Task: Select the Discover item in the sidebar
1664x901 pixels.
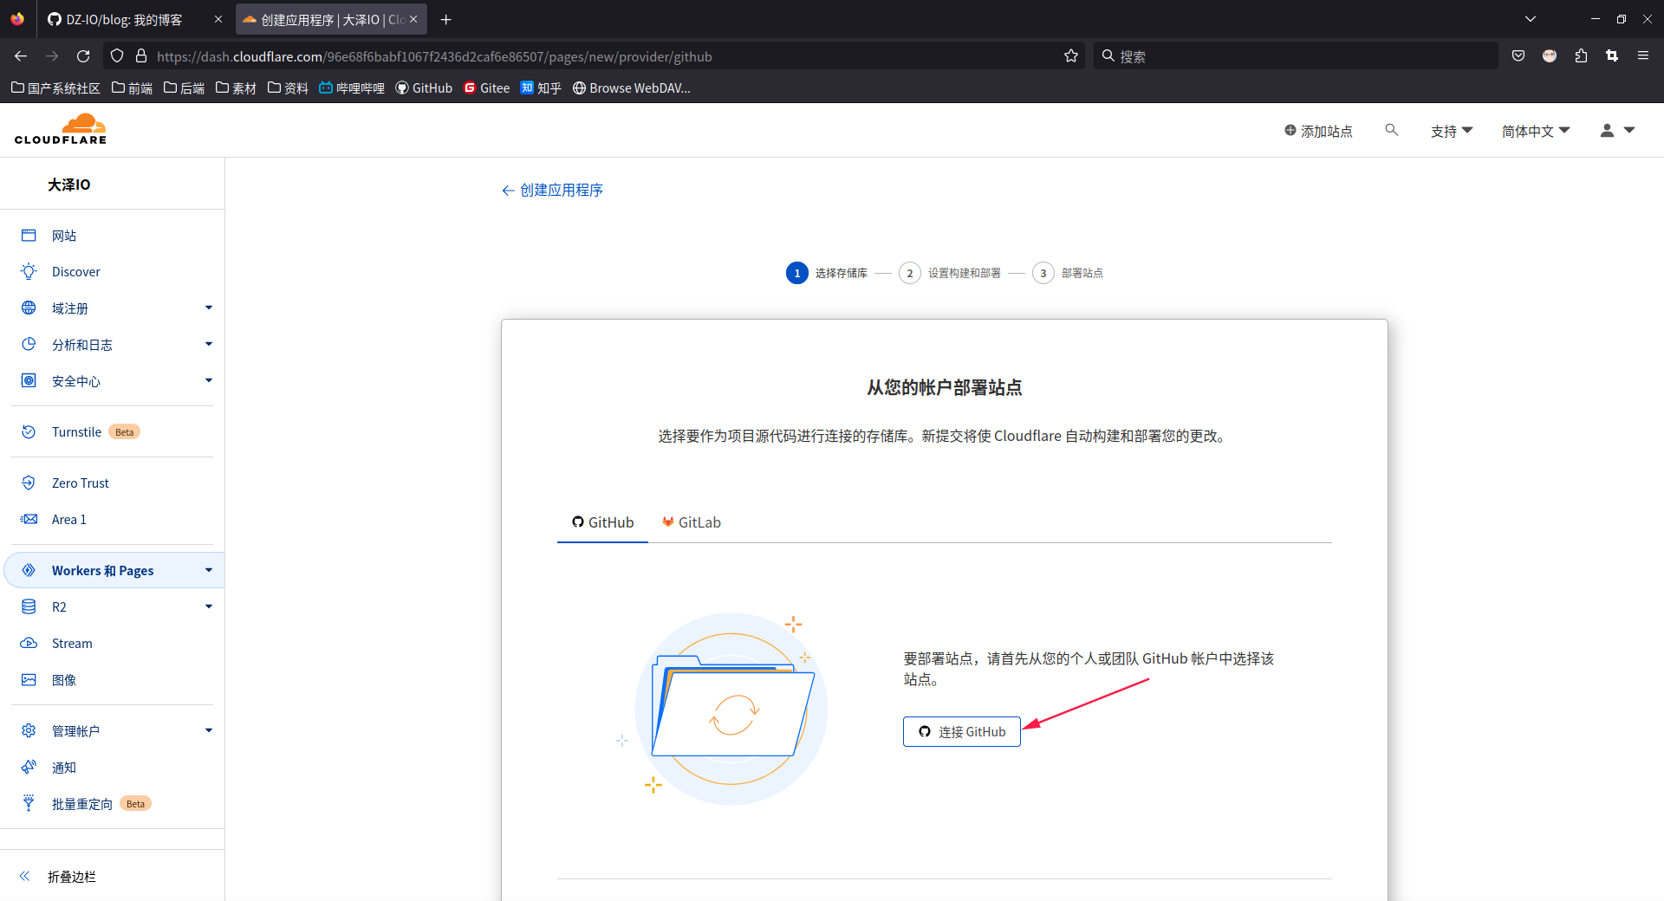Action: [x=76, y=271]
